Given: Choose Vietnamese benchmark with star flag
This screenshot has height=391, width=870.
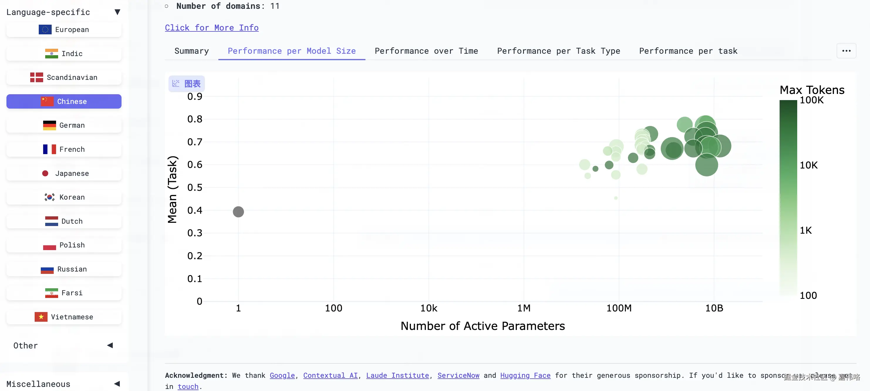Looking at the screenshot, I should (64, 317).
